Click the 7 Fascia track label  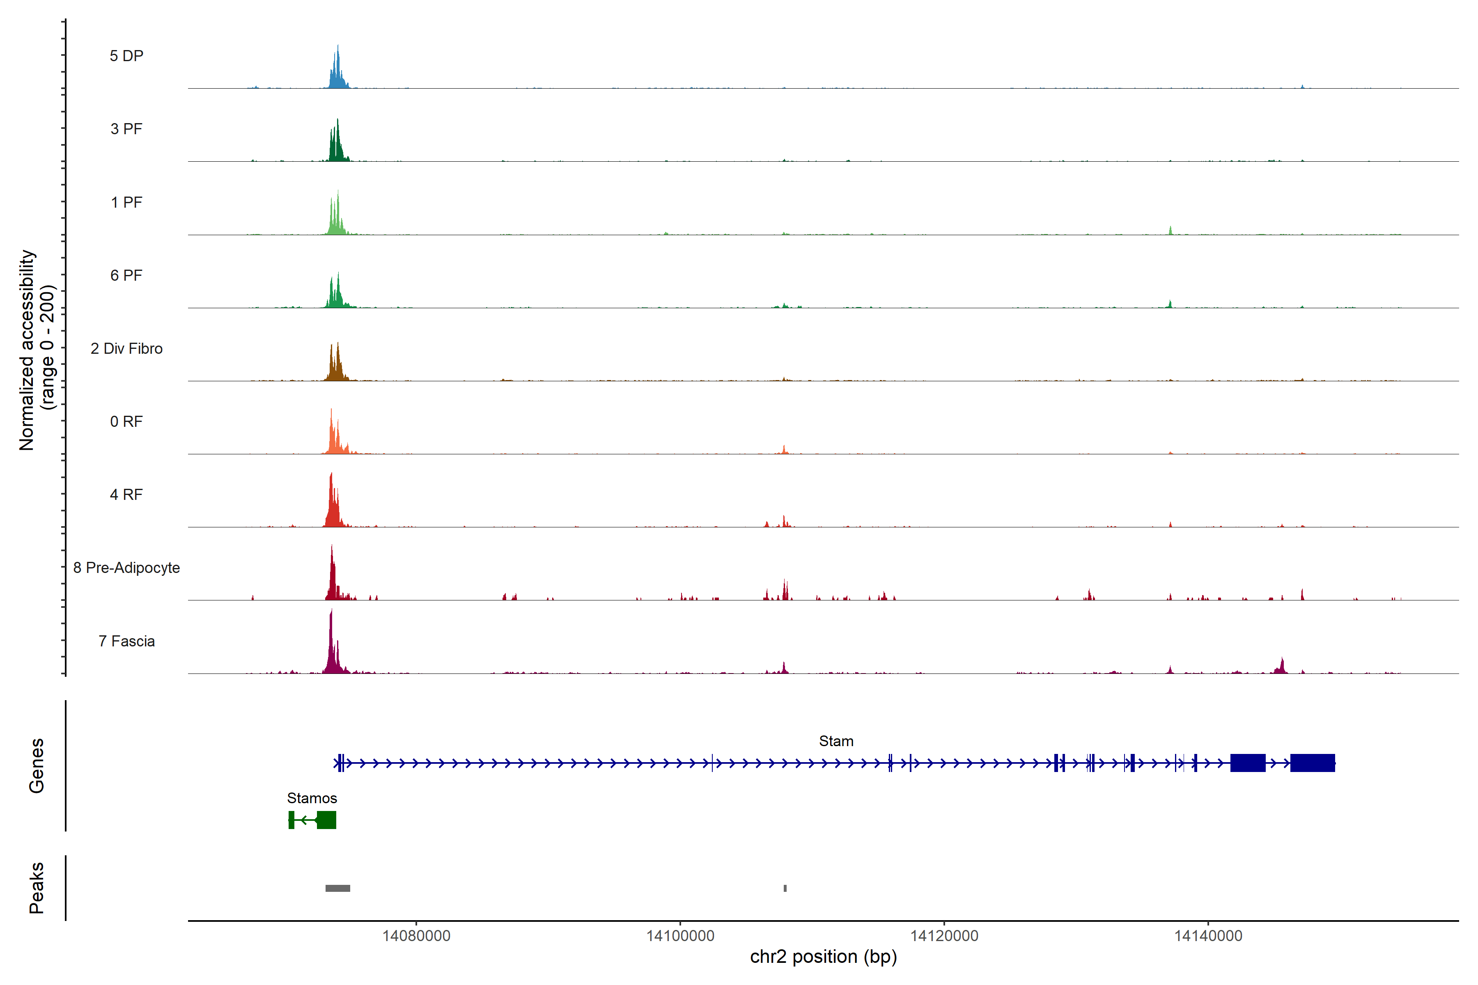pyautogui.click(x=126, y=641)
